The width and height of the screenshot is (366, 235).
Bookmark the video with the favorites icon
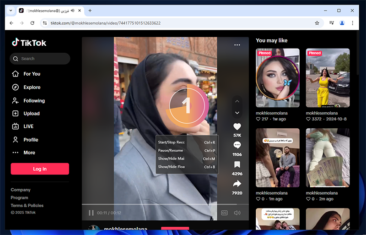pos(237,164)
